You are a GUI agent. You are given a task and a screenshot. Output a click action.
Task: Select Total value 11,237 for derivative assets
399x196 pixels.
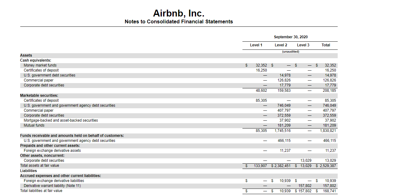point(330,151)
